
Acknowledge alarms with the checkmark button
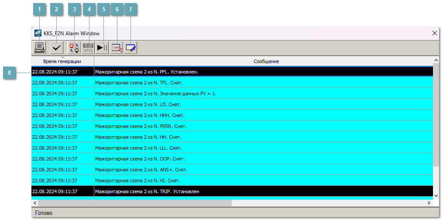pos(56,47)
